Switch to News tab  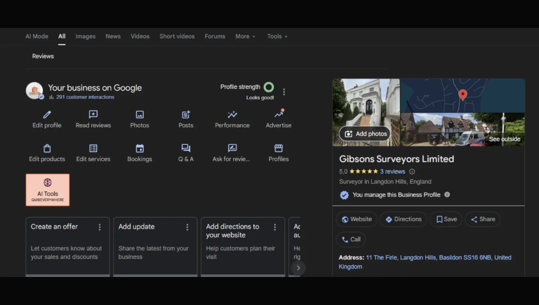113,36
